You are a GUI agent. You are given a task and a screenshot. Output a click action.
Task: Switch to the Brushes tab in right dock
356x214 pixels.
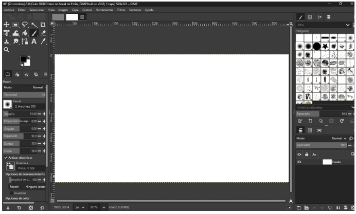[x=300, y=17]
